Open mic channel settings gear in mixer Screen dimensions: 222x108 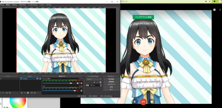pos(81,90)
